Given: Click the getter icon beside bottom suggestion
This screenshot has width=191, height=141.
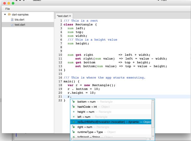Looking at the screenshot, I should click(x=73, y=102).
